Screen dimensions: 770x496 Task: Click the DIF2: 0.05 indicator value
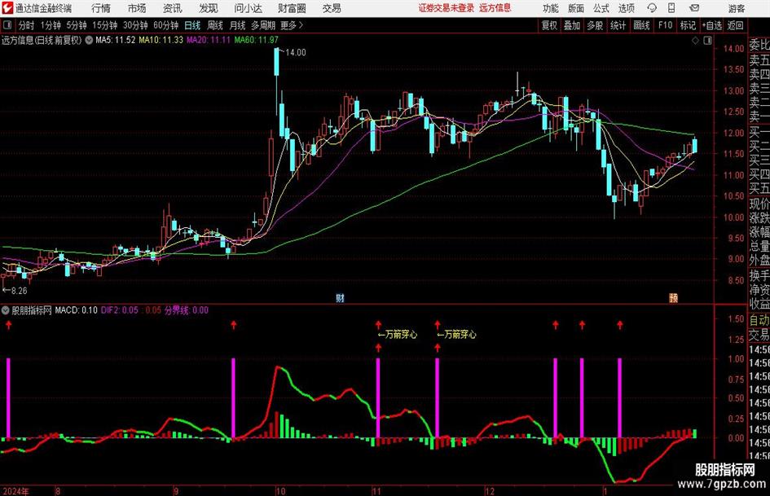[x=119, y=310]
